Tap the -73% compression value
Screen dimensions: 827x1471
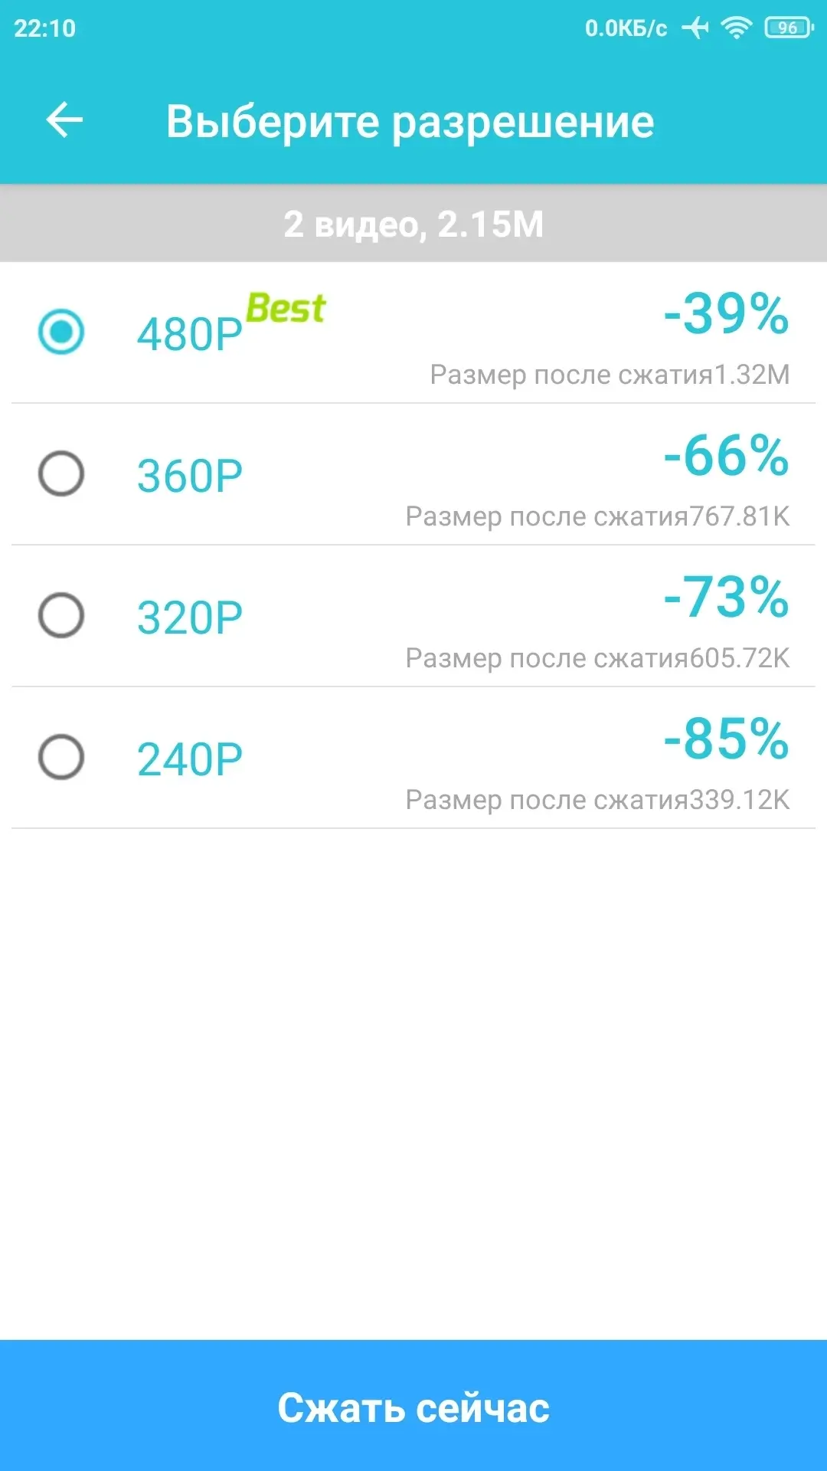click(x=726, y=598)
